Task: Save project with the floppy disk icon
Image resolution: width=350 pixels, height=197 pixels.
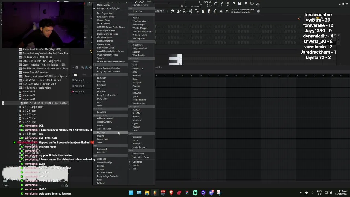Action: click(x=240, y=4)
